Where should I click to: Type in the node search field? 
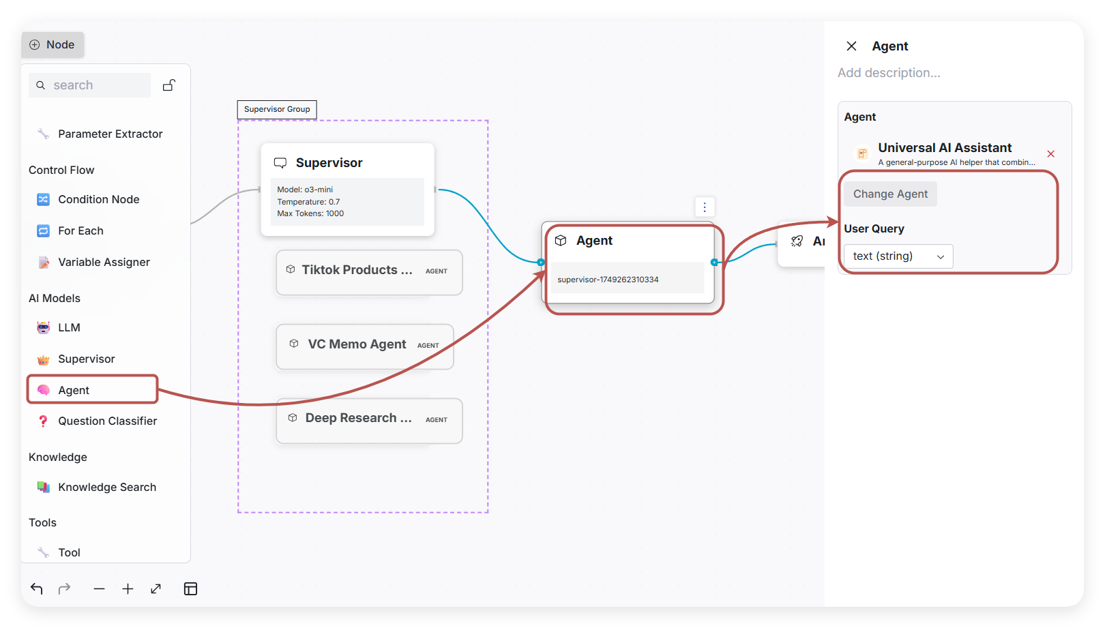pos(95,85)
